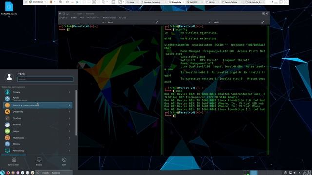Expand Juegos submenu arrow
The width and height of the screenshot is (312, 175).
point(69,131)
